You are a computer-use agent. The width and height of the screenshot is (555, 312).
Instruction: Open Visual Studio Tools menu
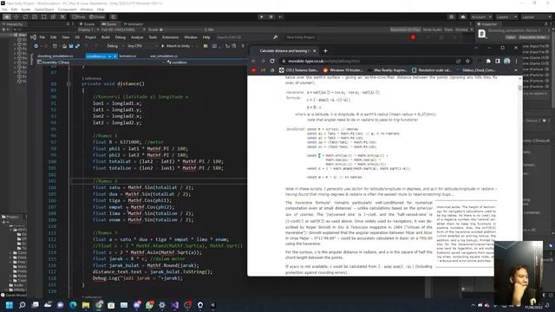tap(153, 37)
